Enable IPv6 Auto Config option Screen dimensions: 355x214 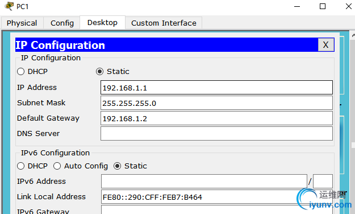(57, 166)
